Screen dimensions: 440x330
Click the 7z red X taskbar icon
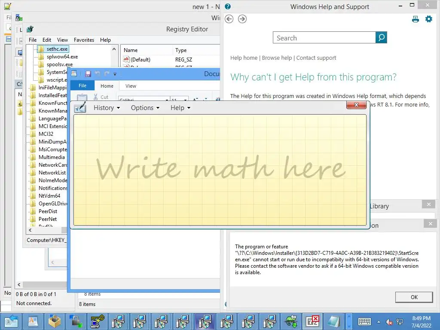point(312,321)
